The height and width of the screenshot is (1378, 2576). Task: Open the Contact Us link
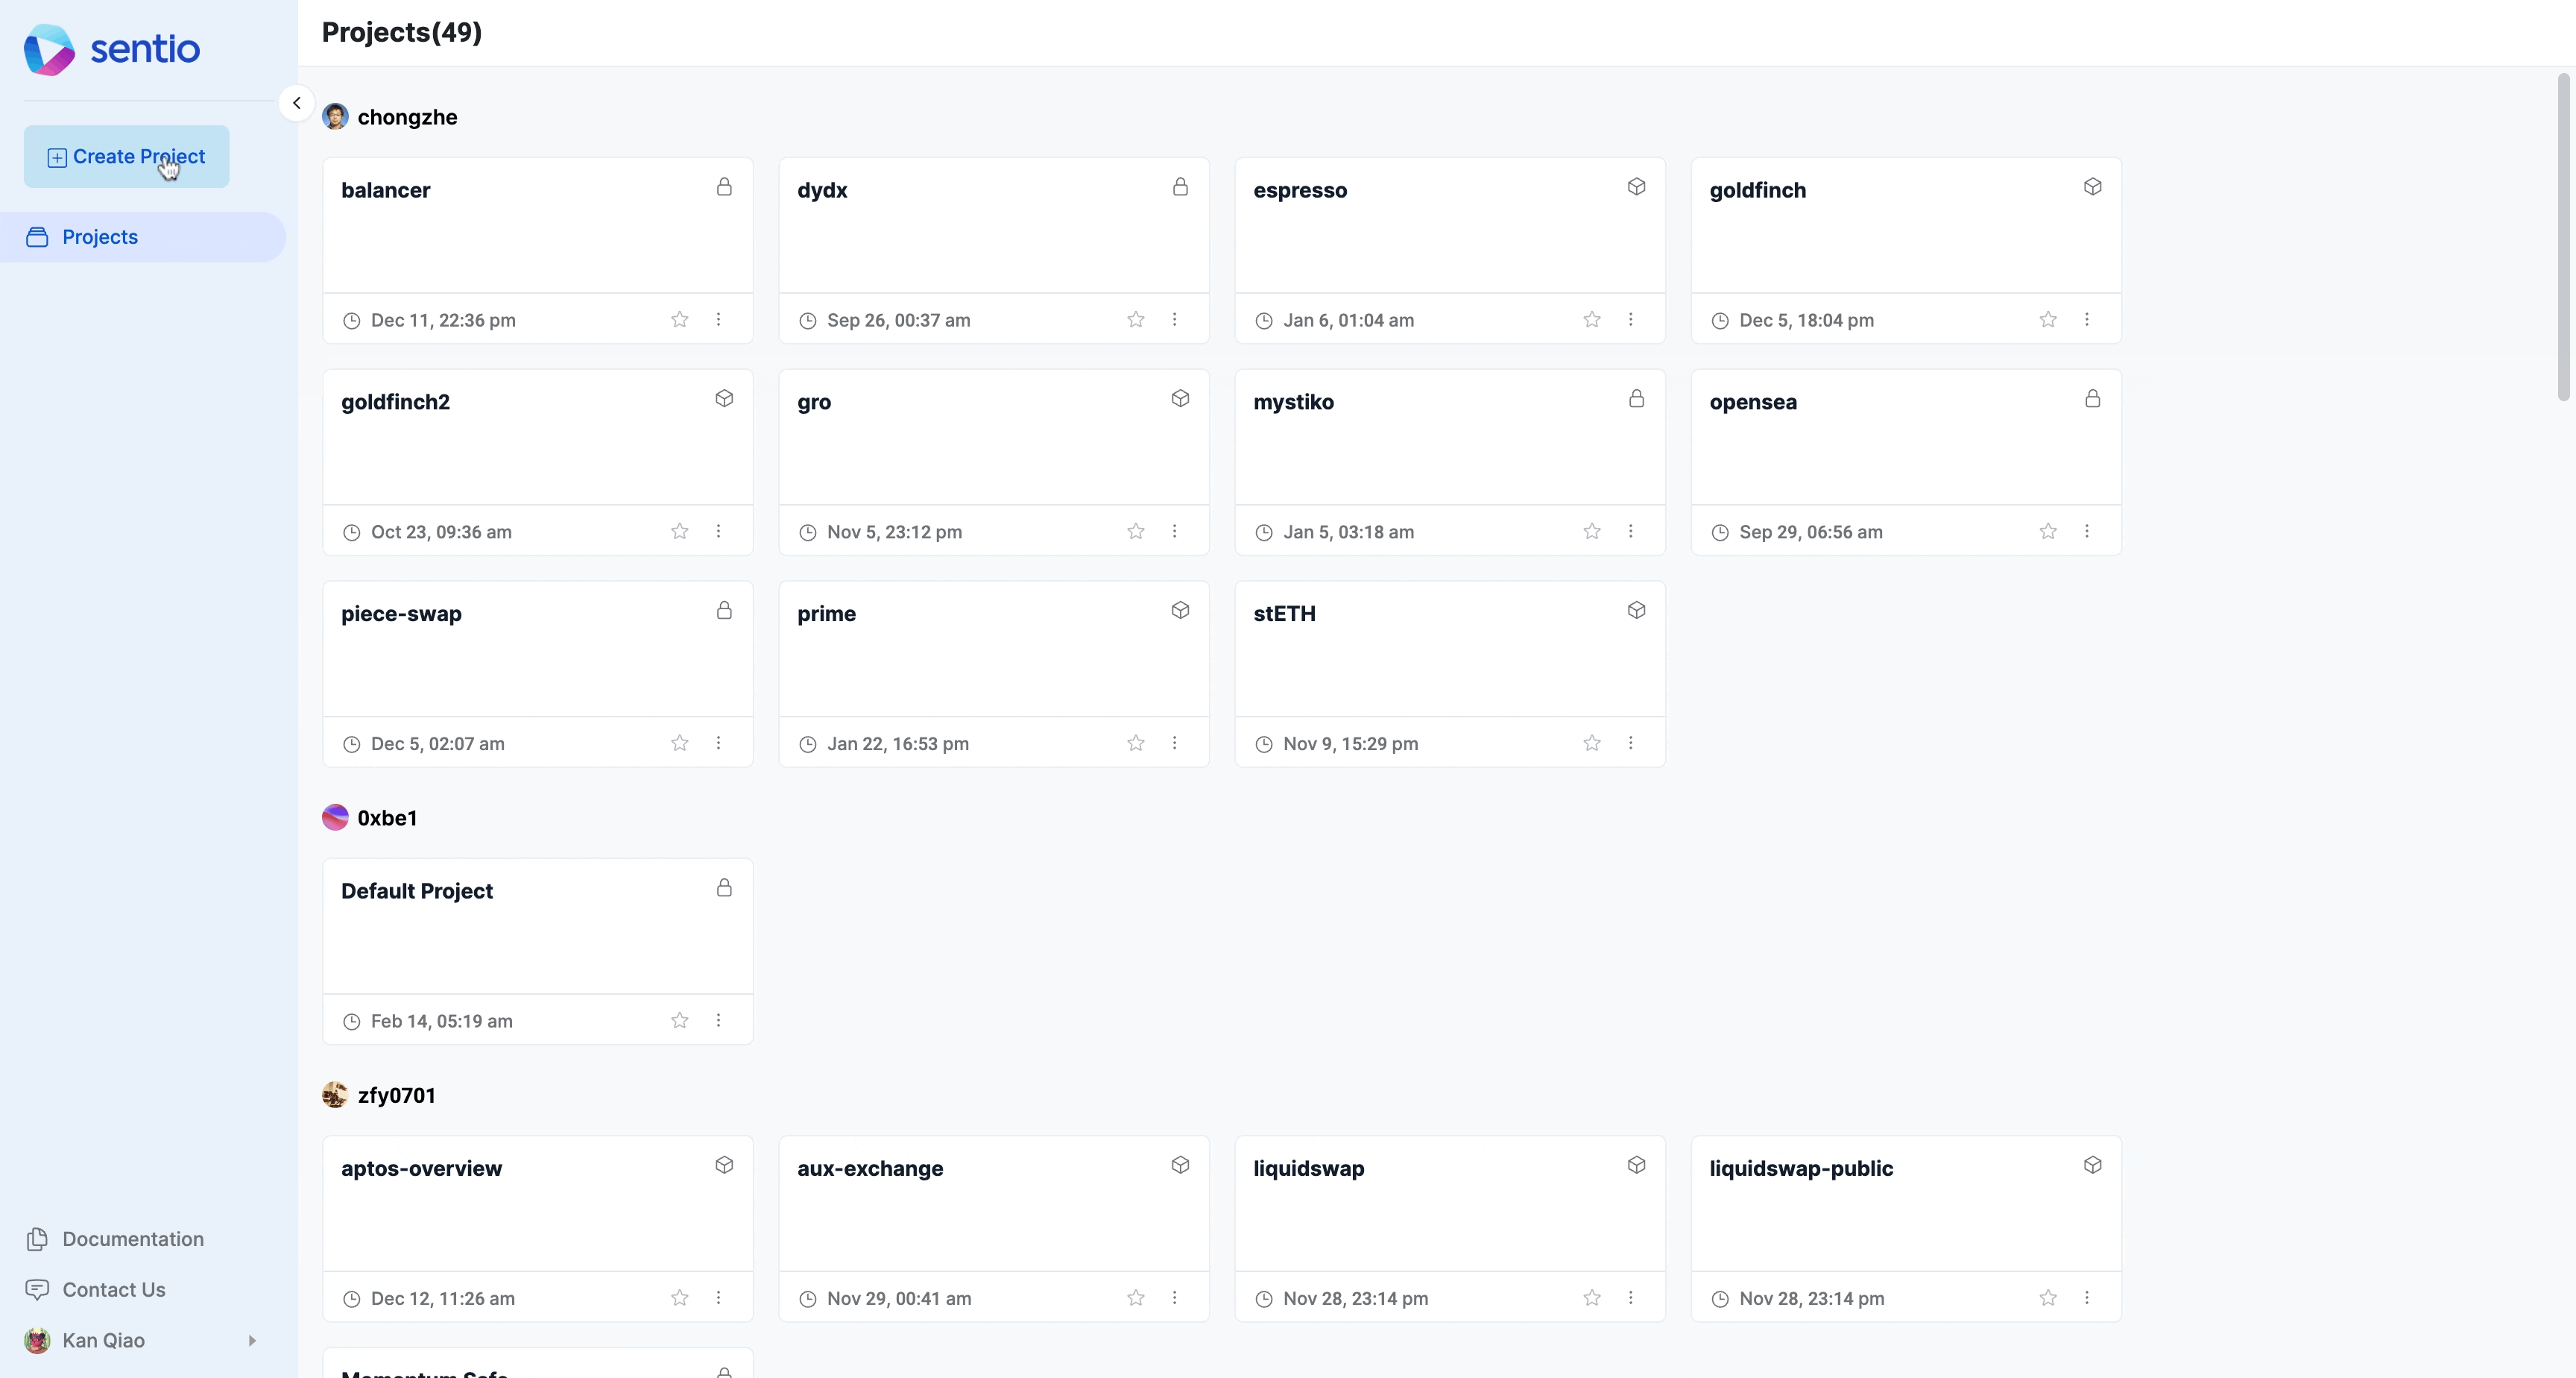pyautogui.click(x=113, y=1290)
